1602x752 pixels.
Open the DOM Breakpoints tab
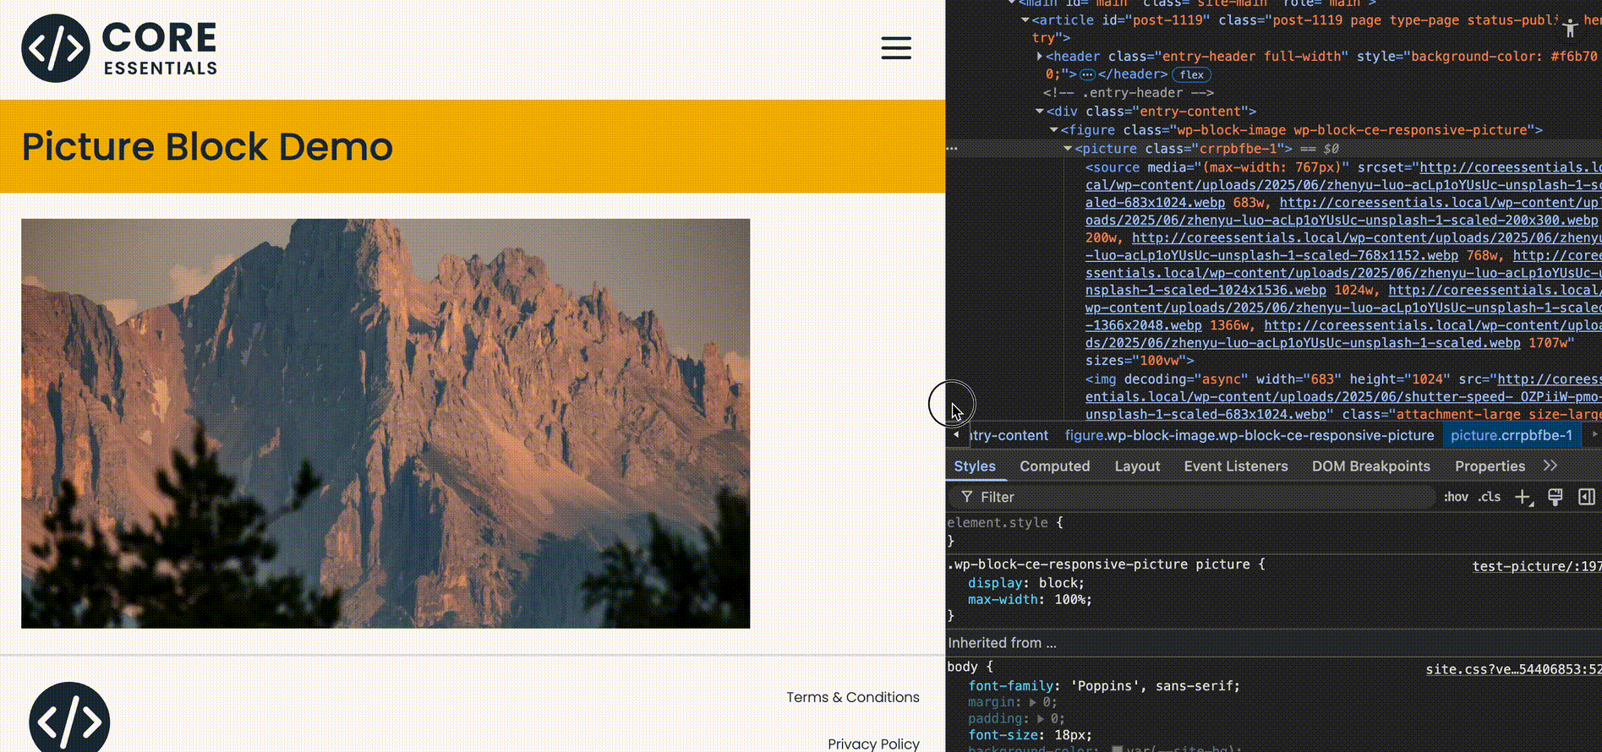[x=1371, y=466]
